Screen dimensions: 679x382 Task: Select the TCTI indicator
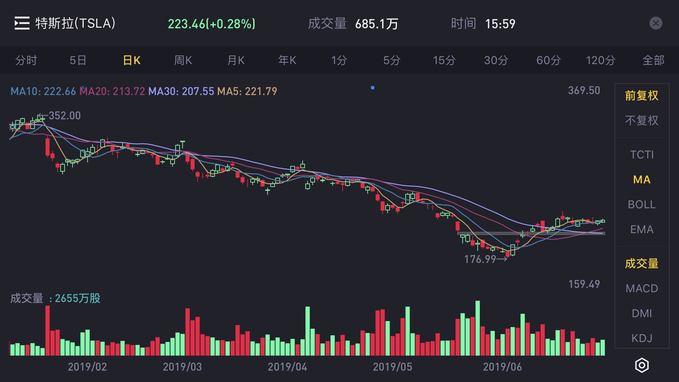pyautogui.click(x=642, y=154)
